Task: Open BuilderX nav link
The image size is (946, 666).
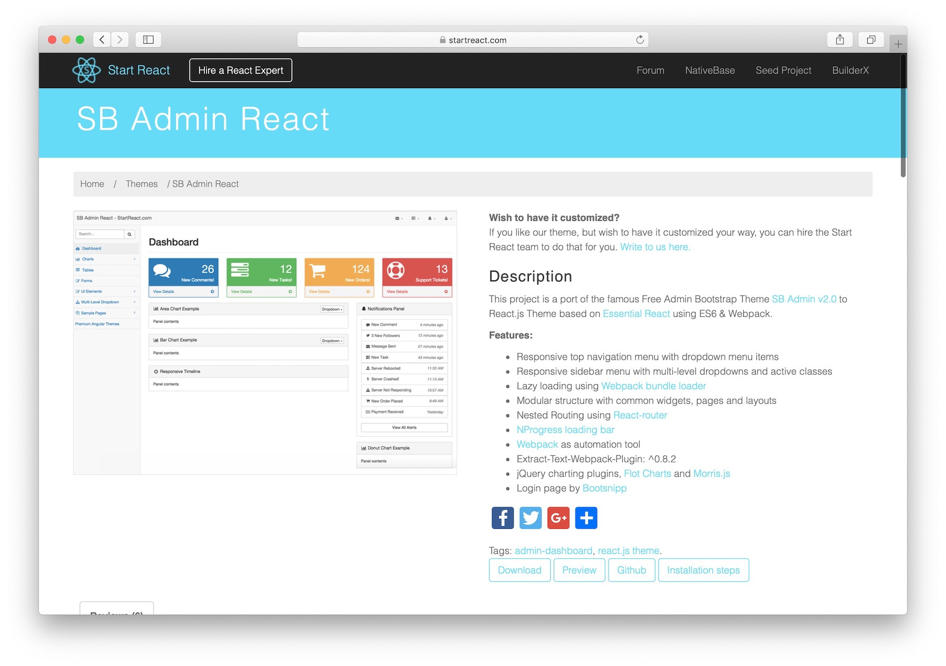Action: pyautogui.click(x=850, y=70)
